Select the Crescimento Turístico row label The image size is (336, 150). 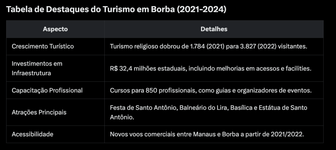click(43, 47)
